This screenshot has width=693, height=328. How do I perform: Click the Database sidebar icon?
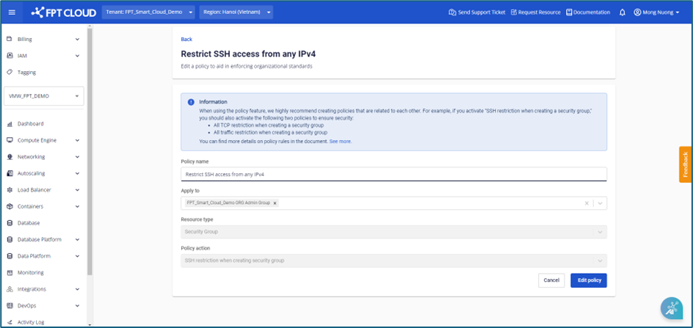click(x=10, y=223)
